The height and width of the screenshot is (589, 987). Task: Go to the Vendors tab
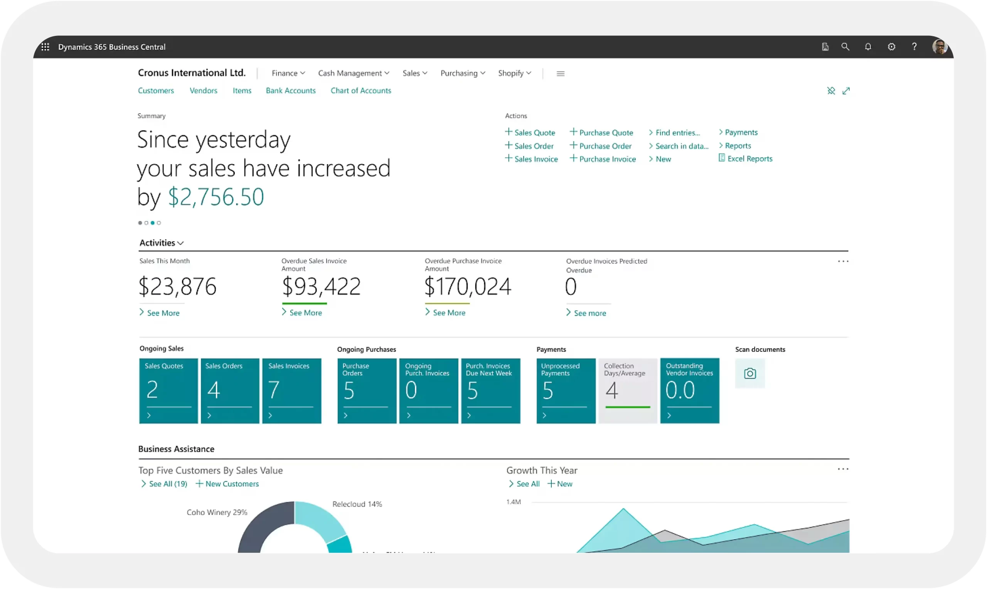(x=203, y=91)
